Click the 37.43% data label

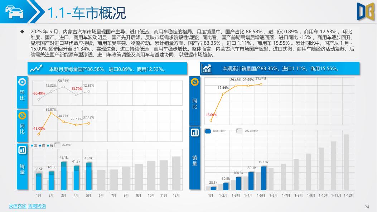click(x=88, y=117)
